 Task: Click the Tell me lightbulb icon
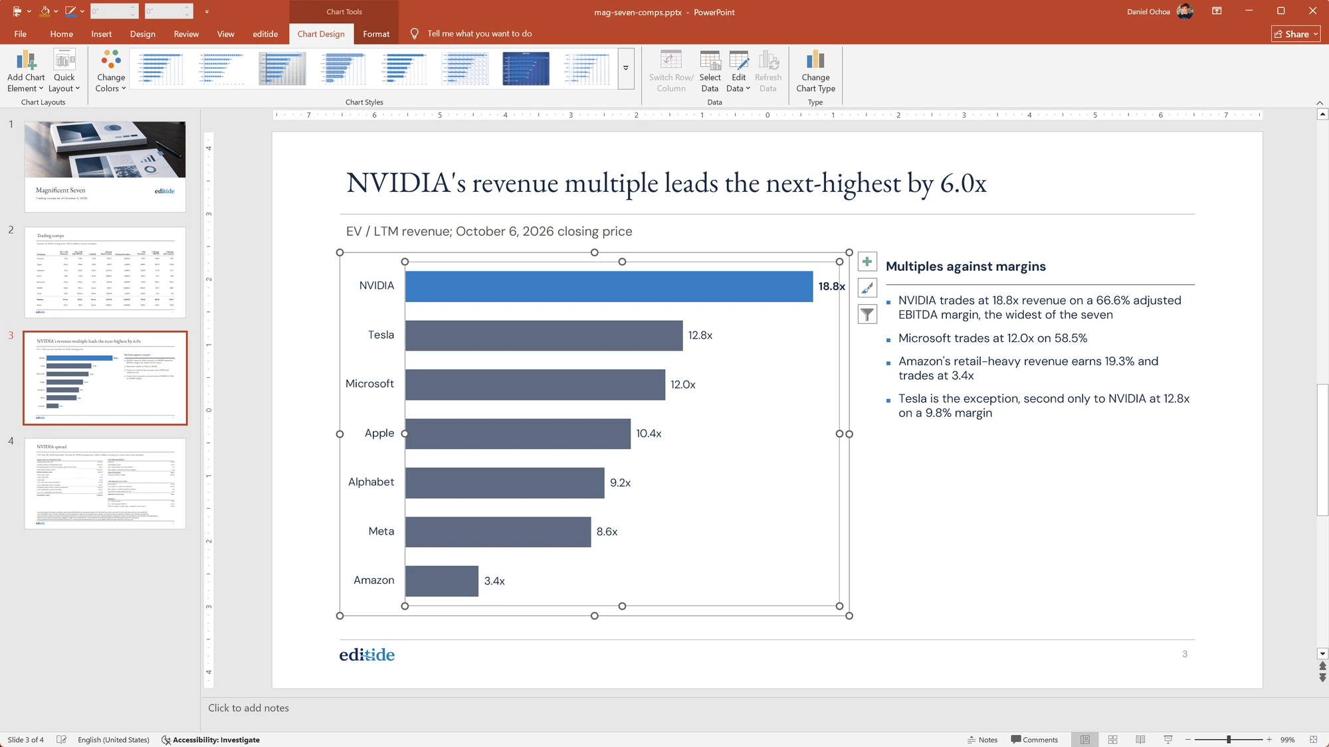pos(415,34)
